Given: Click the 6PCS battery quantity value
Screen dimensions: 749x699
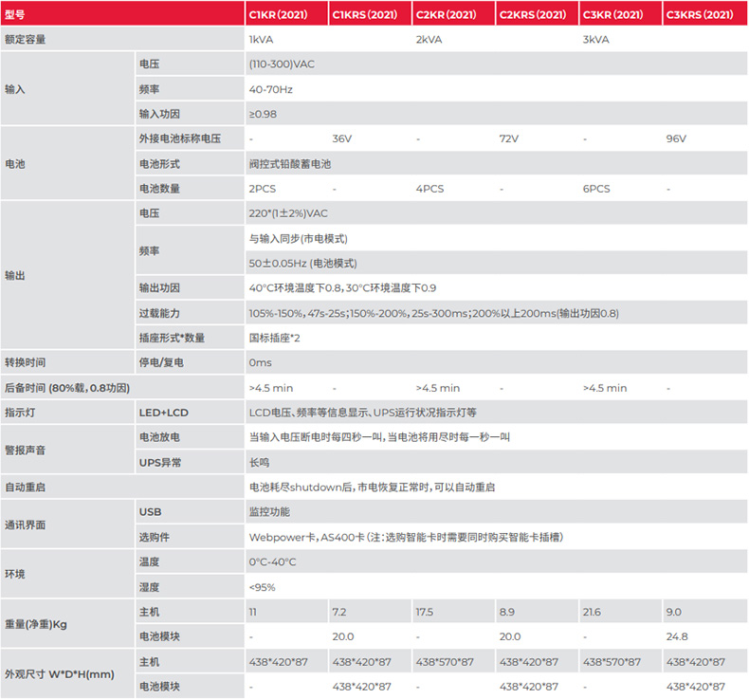Looking at the screenshot, I should coord(596,189).
